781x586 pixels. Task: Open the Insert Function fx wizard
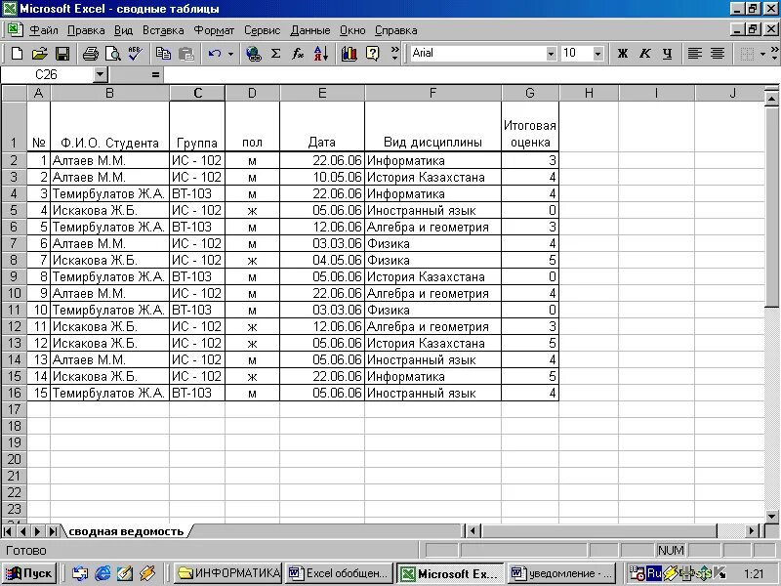click(298, 54)
